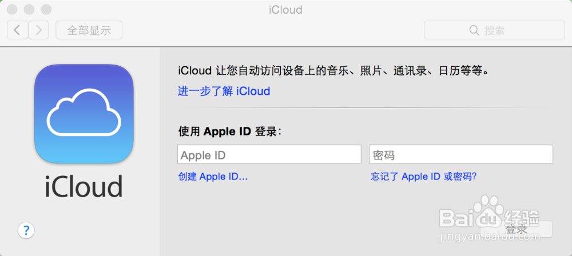This screenshot has height=256, width=572.
Task: Click the large iCloud label under icon
Action: point(84,186)
